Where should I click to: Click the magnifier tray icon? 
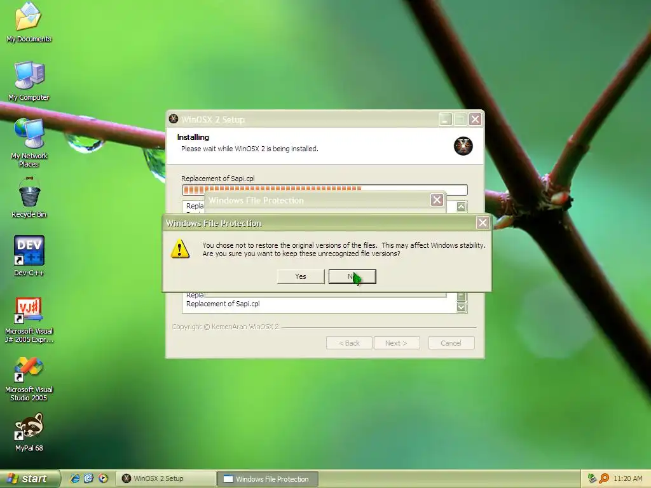coord(604,478)
